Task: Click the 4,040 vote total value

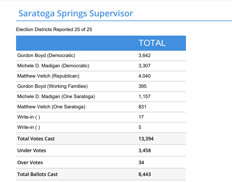Action: pos(144,76)
